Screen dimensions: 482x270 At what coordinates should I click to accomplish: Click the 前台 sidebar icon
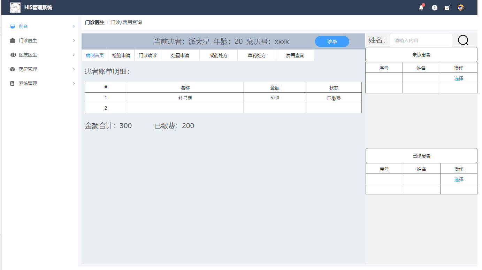point(13,26)
